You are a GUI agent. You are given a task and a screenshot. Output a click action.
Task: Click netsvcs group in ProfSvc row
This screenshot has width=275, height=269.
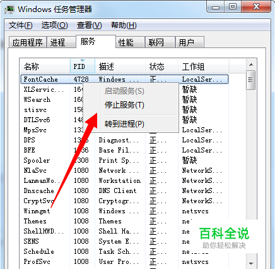[196, 262]
